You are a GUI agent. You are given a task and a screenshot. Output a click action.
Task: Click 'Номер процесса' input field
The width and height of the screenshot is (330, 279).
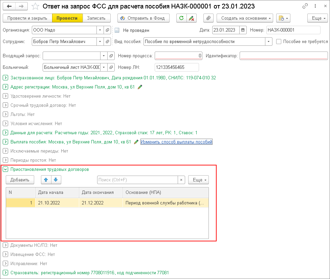click(178, 56)
